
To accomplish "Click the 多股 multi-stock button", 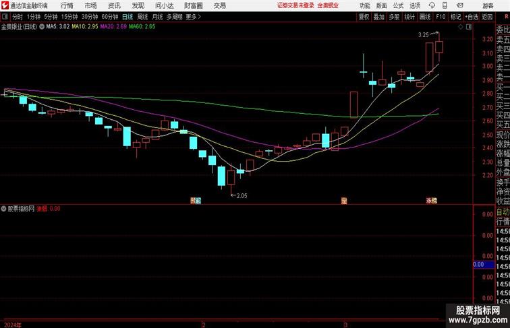I will coord(394,17).
